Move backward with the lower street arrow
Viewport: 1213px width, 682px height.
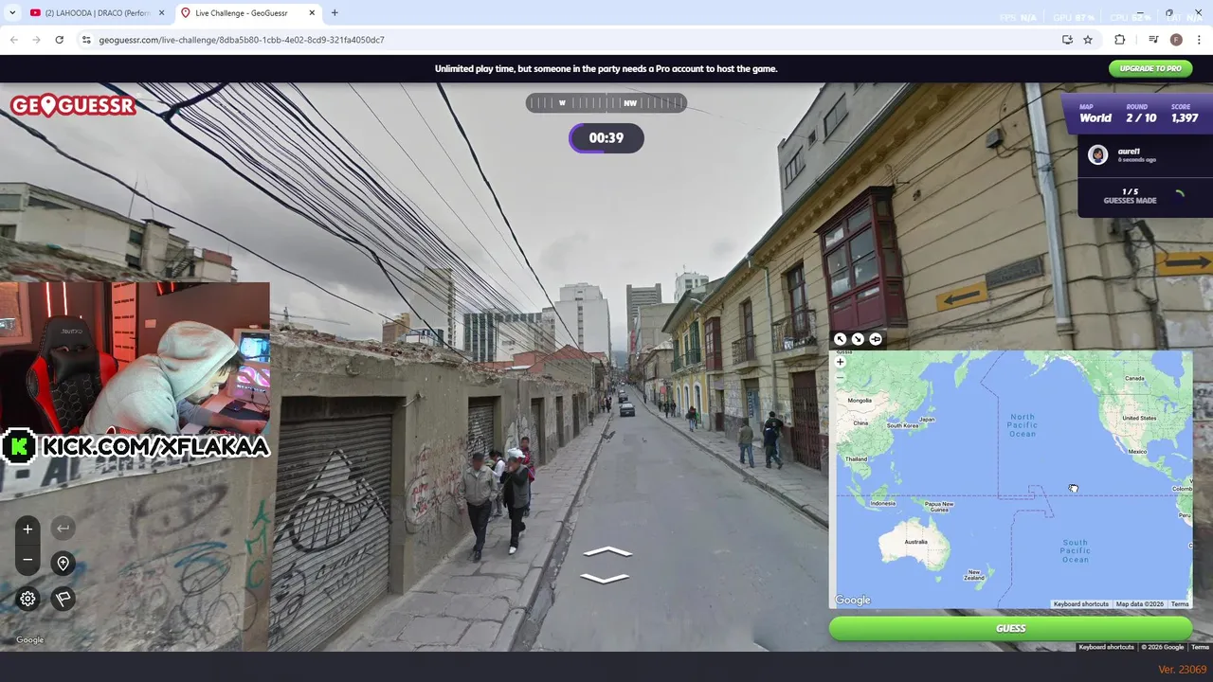click(605, 578)
